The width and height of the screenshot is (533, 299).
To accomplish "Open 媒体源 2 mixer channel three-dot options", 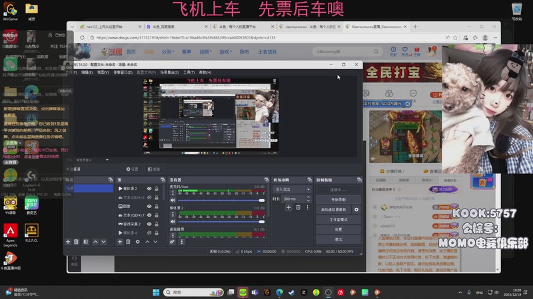I will pyautogui.click(x=173, y=214).
